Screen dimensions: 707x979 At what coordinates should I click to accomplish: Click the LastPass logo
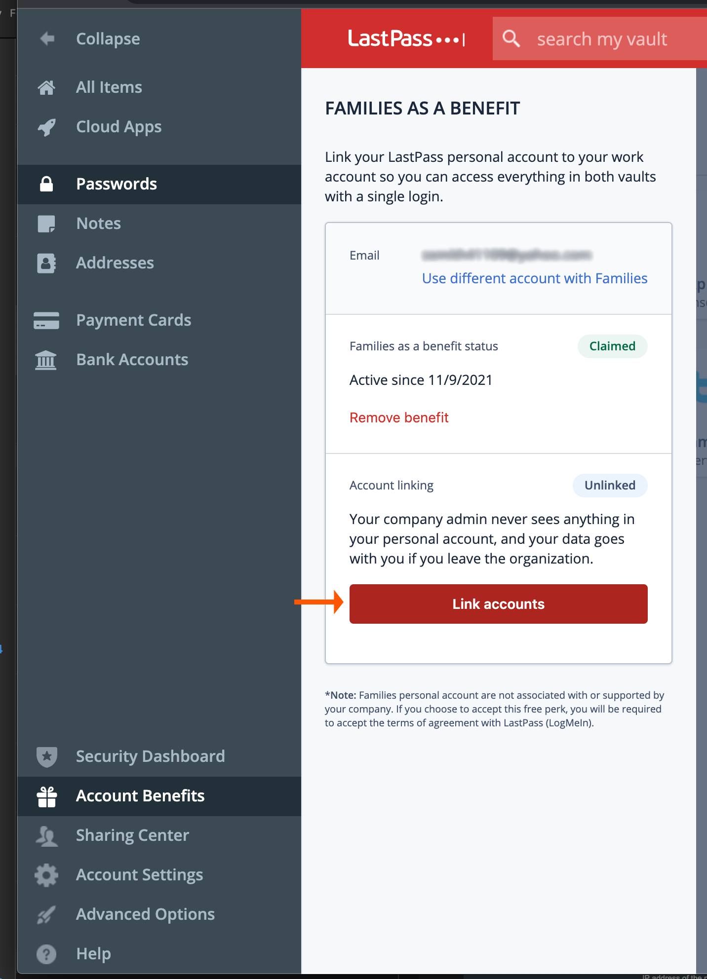pyautogui.click(x=407, y=38)
